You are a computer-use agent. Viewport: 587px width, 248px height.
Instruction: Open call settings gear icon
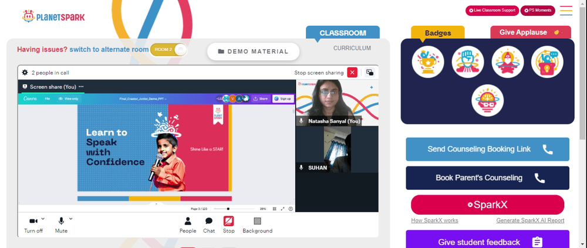coord(25,73)
